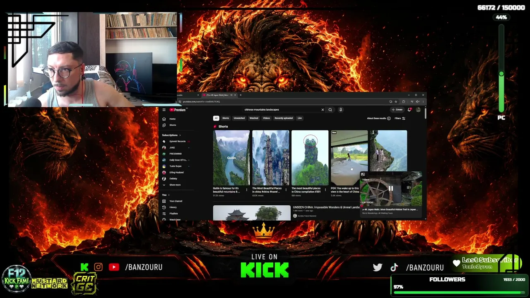Open options for The Most Beautiful Places short
Screen dimensions: 530x298
tap(286, 190)
